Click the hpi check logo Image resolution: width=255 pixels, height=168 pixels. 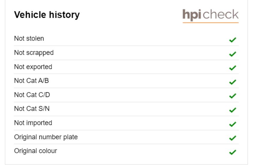(210, 16)
